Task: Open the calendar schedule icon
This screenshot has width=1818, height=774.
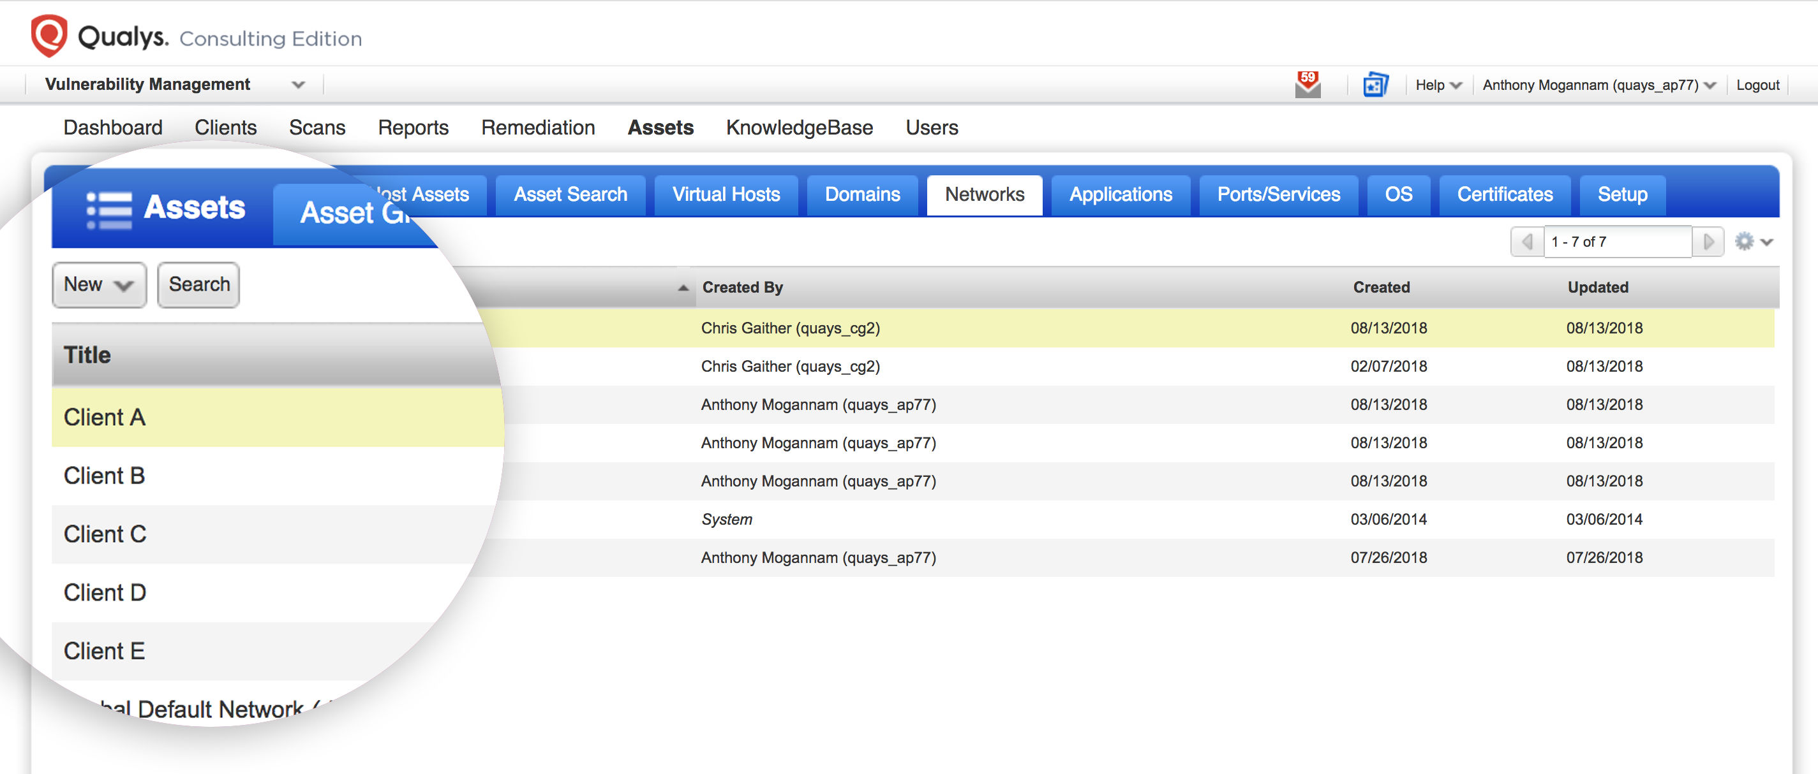Action: 1375,85
